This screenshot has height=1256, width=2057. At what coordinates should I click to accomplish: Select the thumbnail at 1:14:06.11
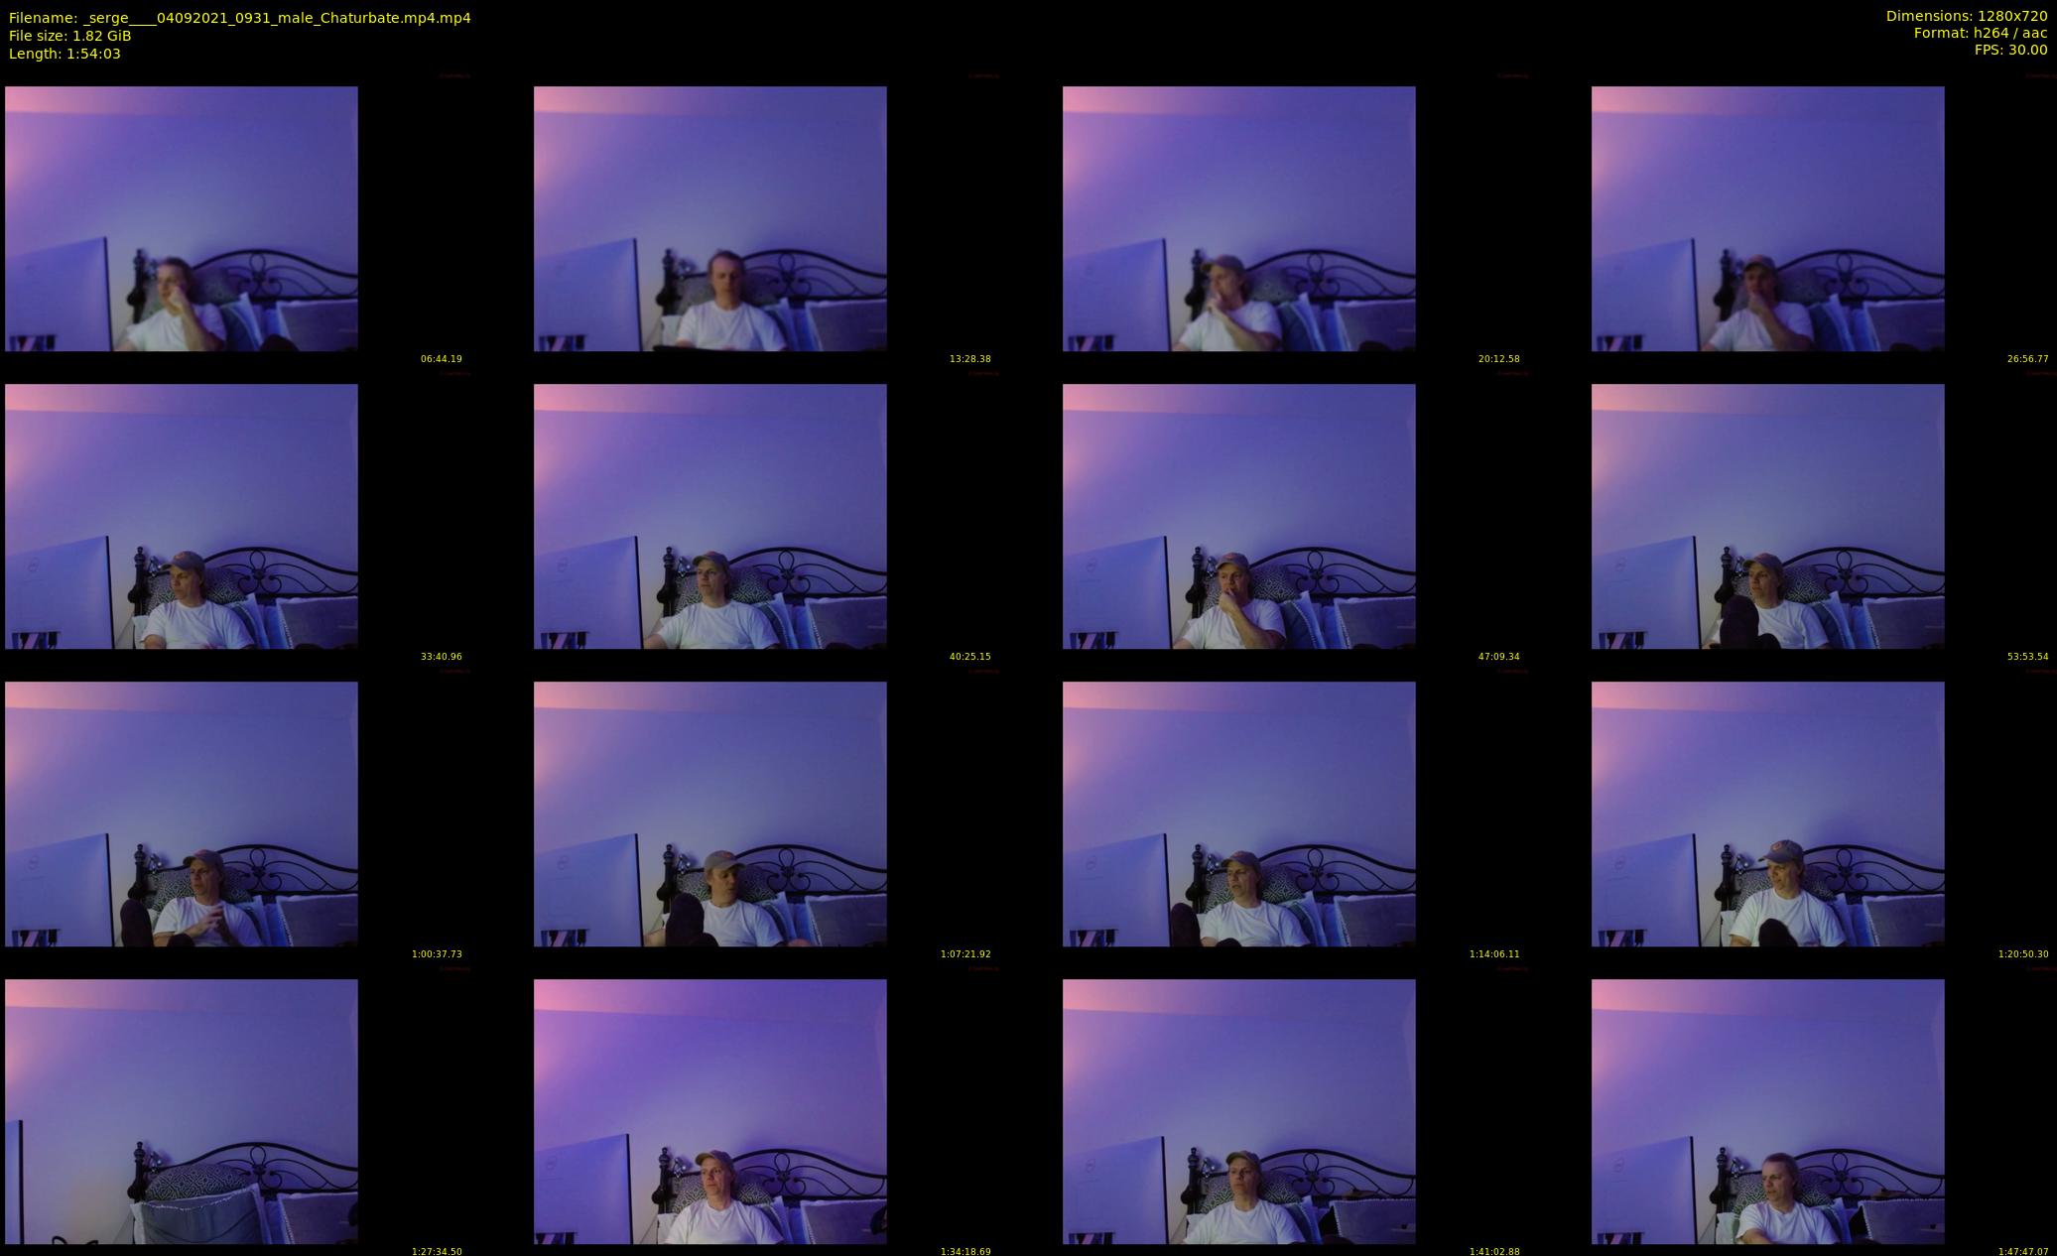click(1238, 814)
